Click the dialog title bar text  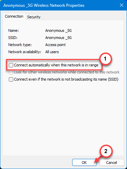(44, 5)
